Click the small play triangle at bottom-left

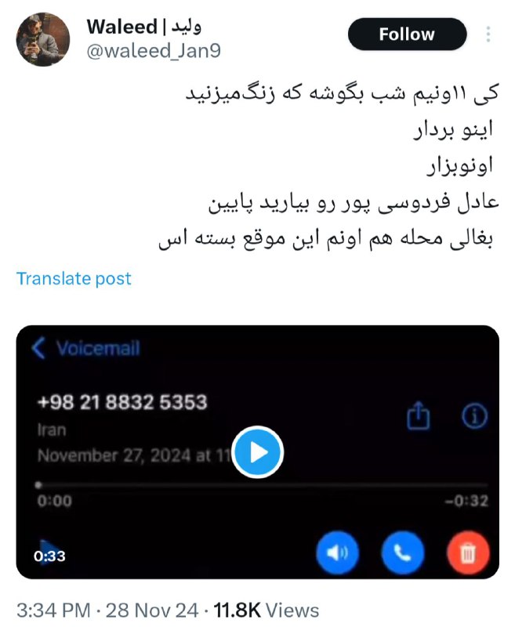pyautogui.click(x=49, y=552)
